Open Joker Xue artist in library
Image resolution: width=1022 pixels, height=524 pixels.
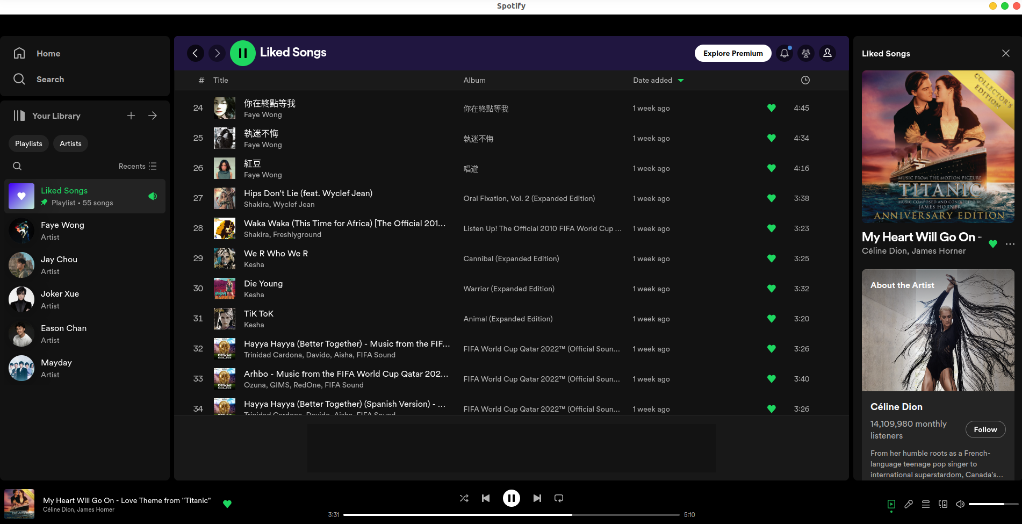pyautogui.click(x=85, y=299)
